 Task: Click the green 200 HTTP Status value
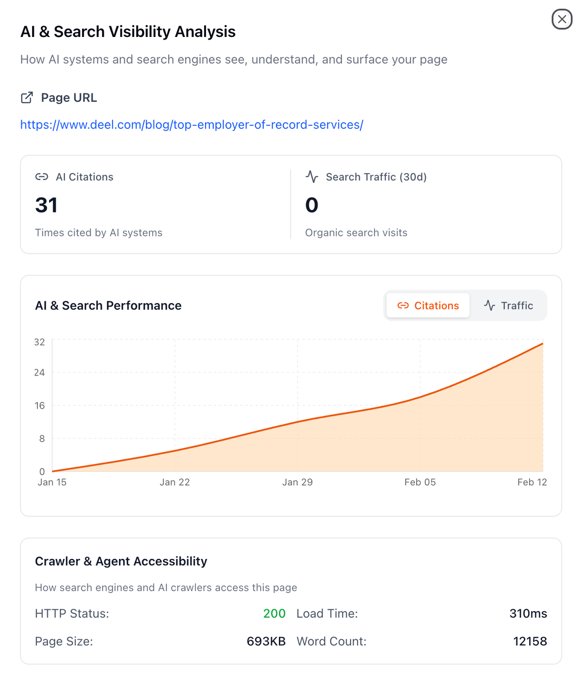[x=274, y=613]
